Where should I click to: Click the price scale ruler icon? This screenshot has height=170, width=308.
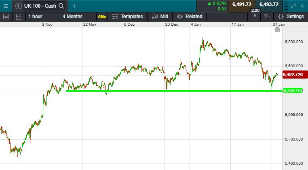tap(254, 17)
